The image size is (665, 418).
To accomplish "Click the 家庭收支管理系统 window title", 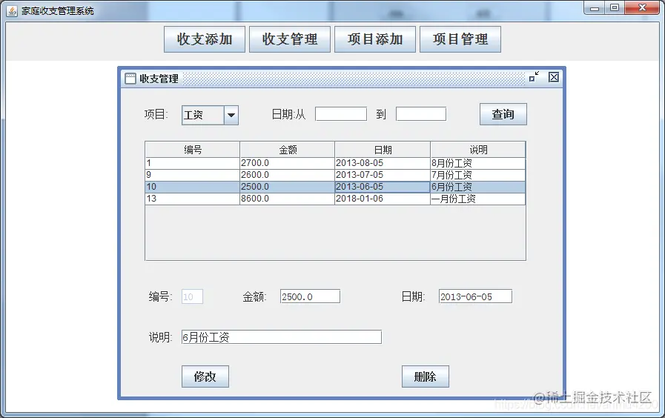I will pyautogui.click(x=58, y=11).
